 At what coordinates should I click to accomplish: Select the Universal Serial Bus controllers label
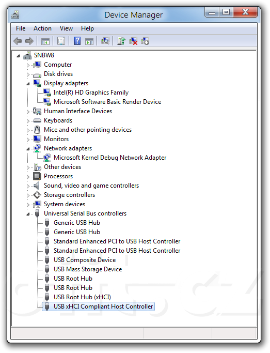[x=85, y=213]
